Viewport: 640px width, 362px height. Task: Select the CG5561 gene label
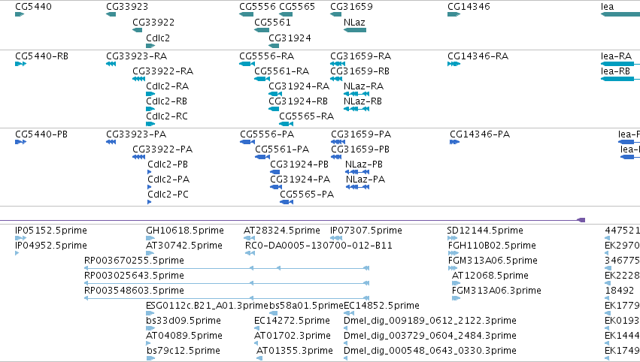[x=273, y=23]
